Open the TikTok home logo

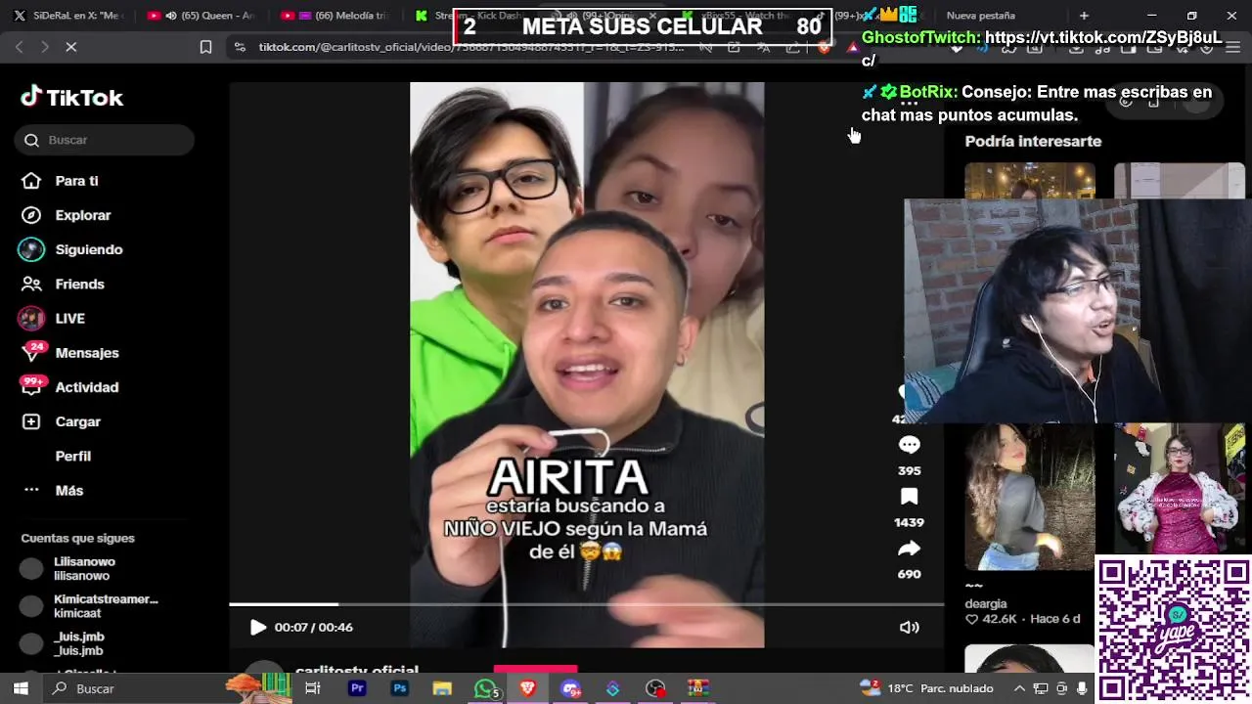(x=72, y=97)
